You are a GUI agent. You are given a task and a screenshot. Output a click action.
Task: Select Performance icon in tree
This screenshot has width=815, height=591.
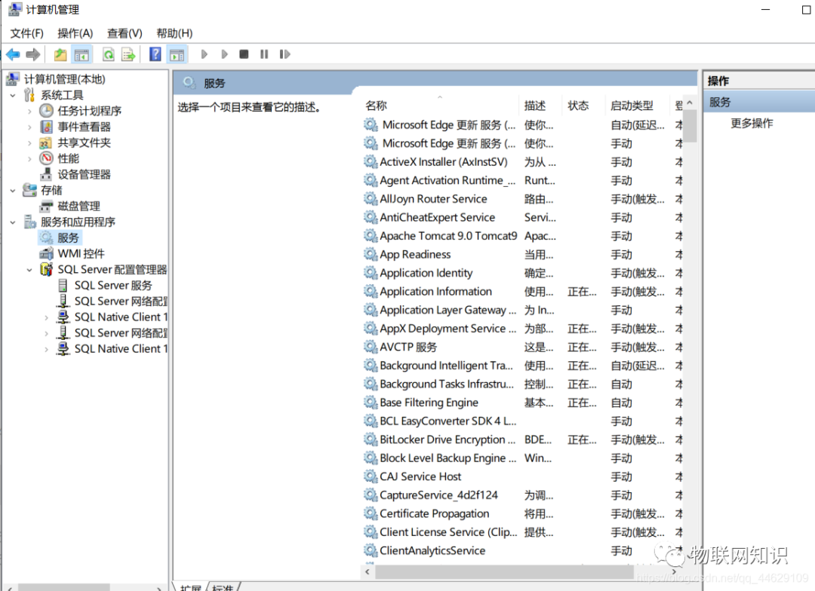(46, 158)
